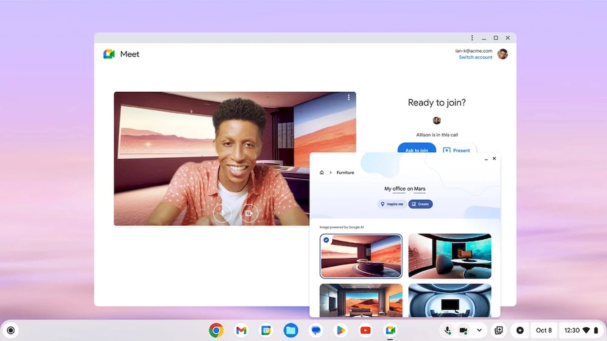Turn off camera in video preview
This screenshot has width=607, height=341.
(249, 213)
